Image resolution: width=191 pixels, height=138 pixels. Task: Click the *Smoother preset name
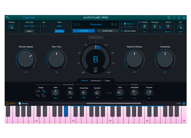[x=95, y=24]
